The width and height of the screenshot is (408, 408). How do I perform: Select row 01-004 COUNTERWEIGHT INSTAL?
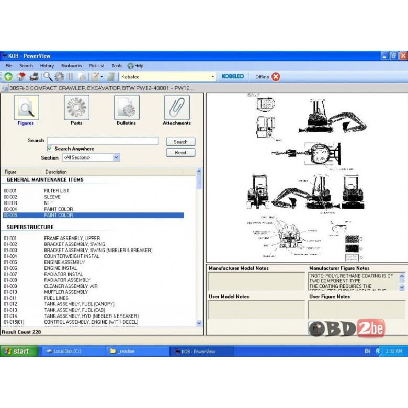(x=93, y=256)
